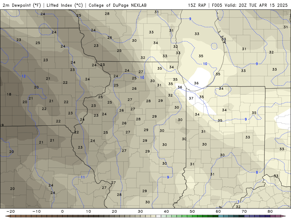Click the color scale label 70
The image size is (291, 218).
point(244,211)
